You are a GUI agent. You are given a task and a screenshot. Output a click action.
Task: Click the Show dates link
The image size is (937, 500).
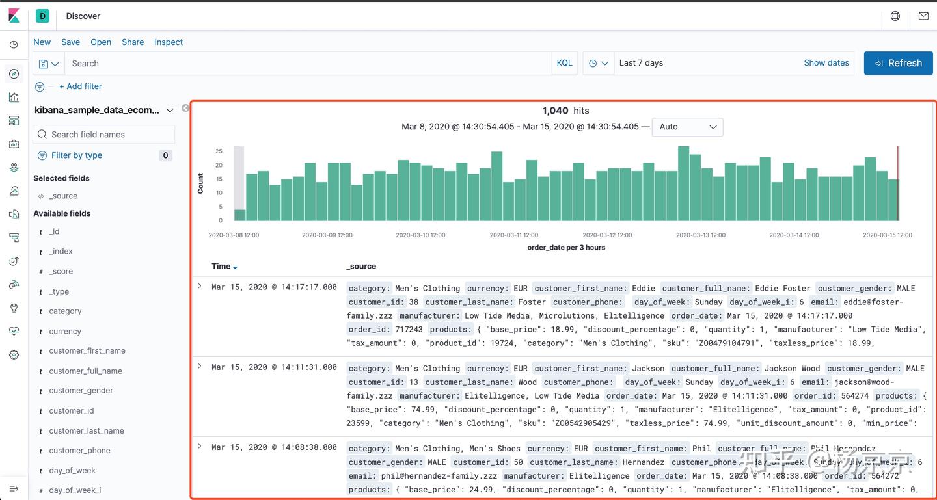(x=826, y=63)
